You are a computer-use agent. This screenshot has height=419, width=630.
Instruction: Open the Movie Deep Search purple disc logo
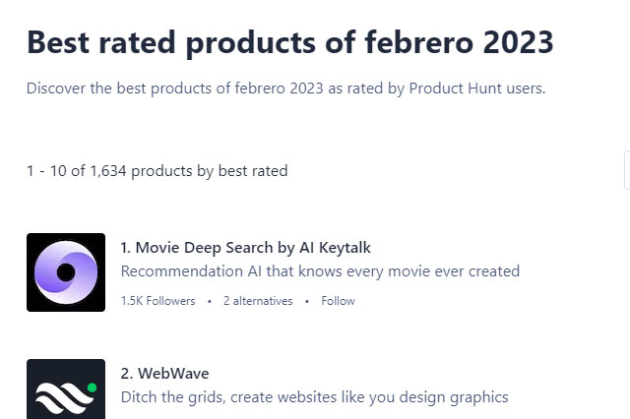(66, 272)
